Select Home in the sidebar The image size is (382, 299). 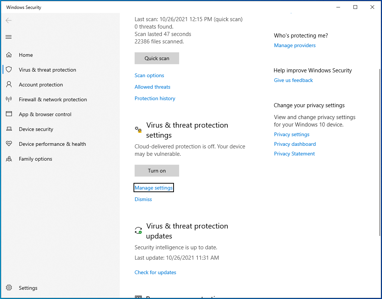(x=26, y=55)
